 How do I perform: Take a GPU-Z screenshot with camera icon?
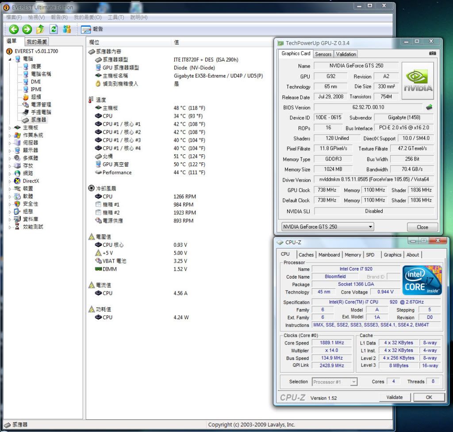tap(432, 54)
